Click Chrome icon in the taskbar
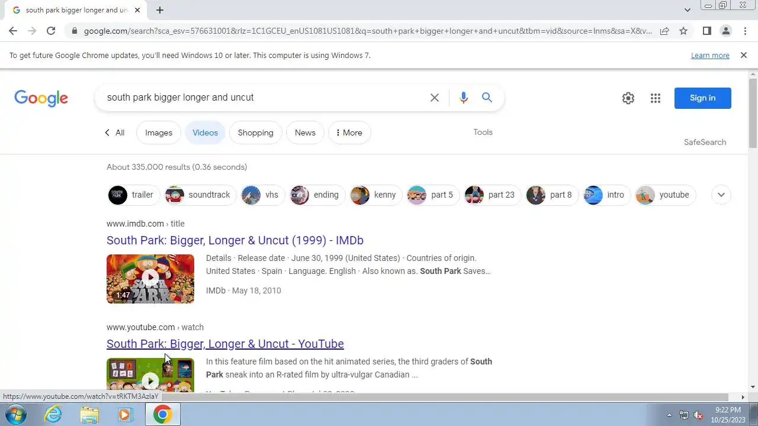Image resolution: width=758 pixels, height=426 pixels. click(162, 415)
